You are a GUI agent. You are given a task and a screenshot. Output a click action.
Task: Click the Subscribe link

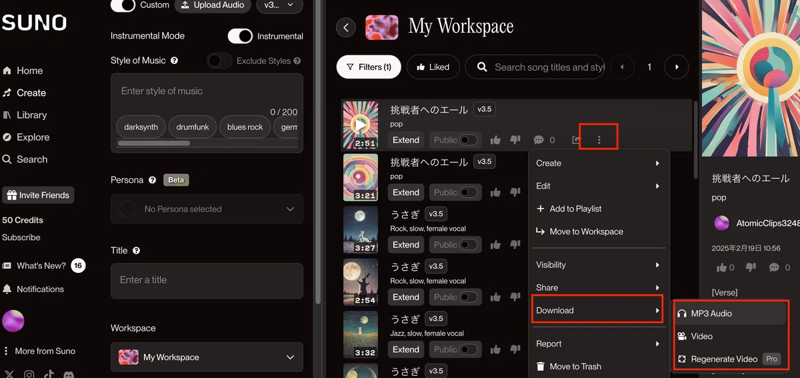point(21,238)
